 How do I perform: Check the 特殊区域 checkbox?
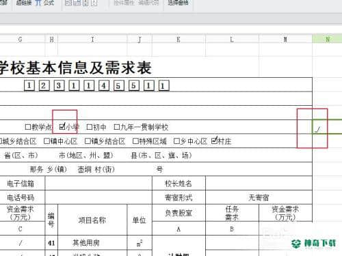tap(135, 141)
